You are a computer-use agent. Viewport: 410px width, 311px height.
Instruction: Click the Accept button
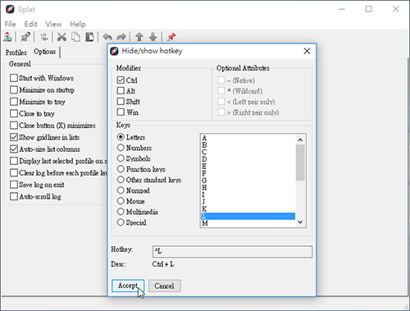click(x=128, y=286)
